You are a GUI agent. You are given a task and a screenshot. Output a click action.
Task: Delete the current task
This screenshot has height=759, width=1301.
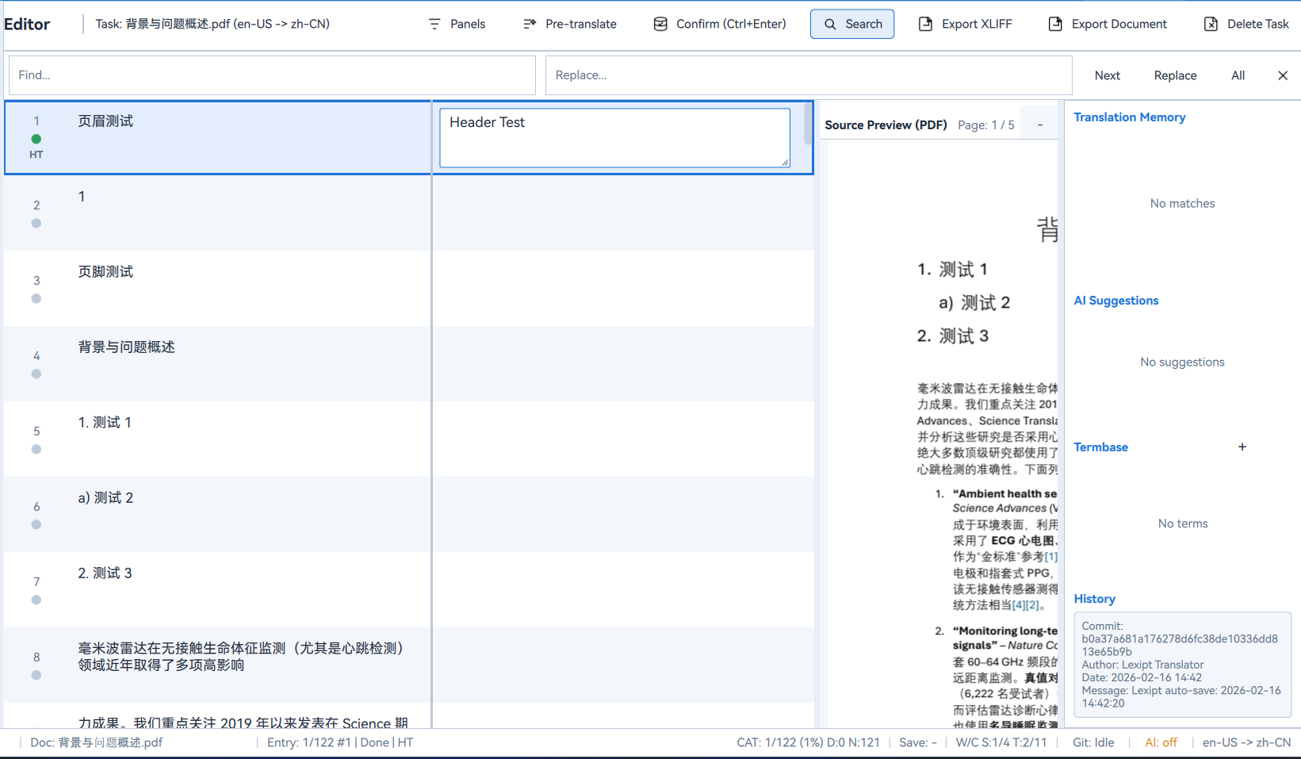(1246, 24)
